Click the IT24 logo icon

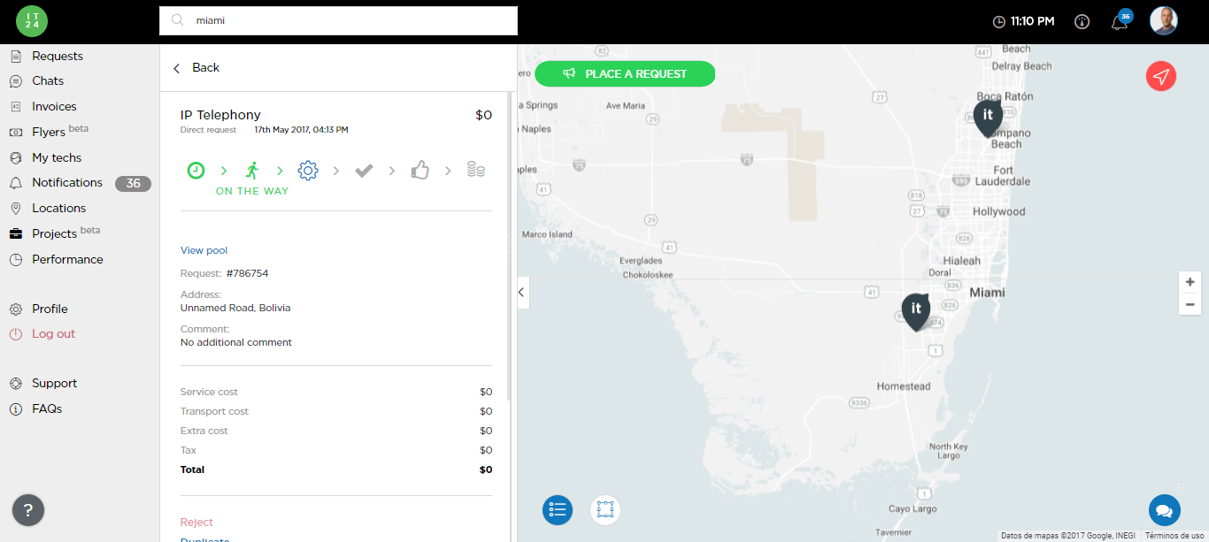click(x=32, y=20)
